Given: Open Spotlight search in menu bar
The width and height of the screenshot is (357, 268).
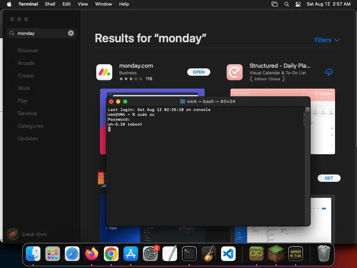Looking at the screenshot, I should click(287, 4).
